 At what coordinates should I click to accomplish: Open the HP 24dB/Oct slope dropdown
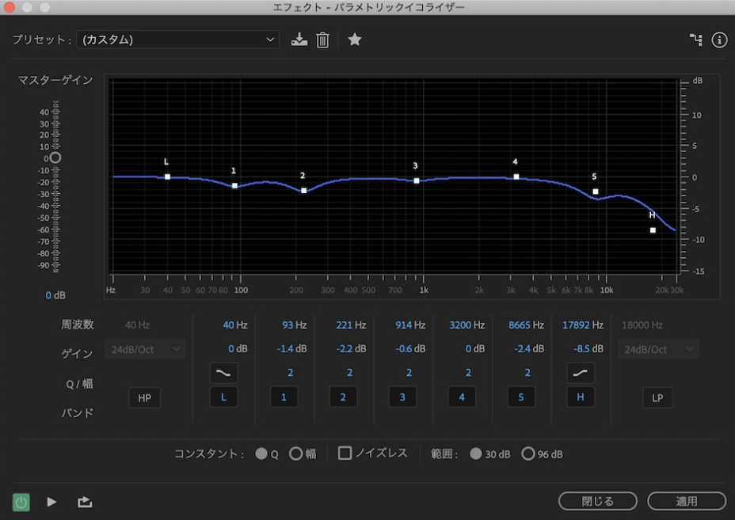(145, 348)
